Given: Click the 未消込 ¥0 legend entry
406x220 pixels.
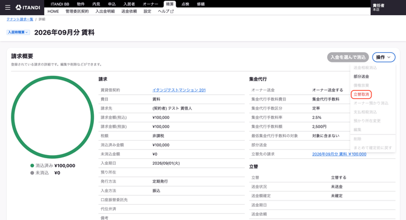Looking at the screenshot, I should [45, 173].
